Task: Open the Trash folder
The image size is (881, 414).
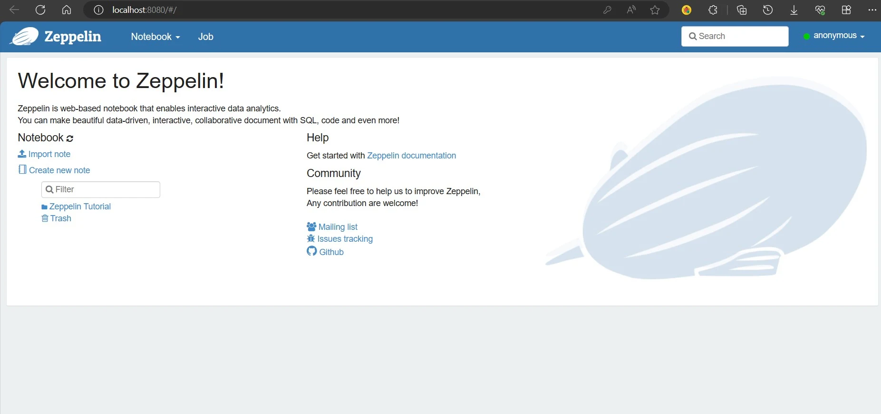Action: [56, 218]
